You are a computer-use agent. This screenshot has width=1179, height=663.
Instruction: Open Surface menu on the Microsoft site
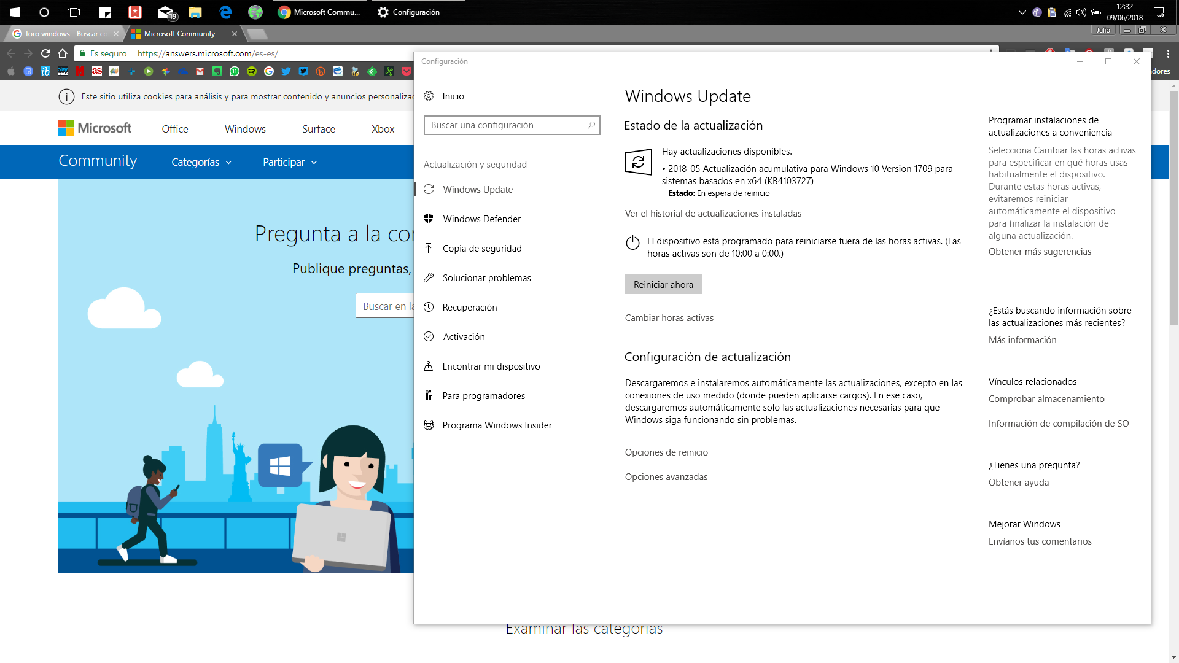(x=319, y=129)
